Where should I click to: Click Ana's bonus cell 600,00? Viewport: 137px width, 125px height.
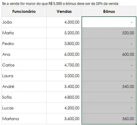click(109, 54)
